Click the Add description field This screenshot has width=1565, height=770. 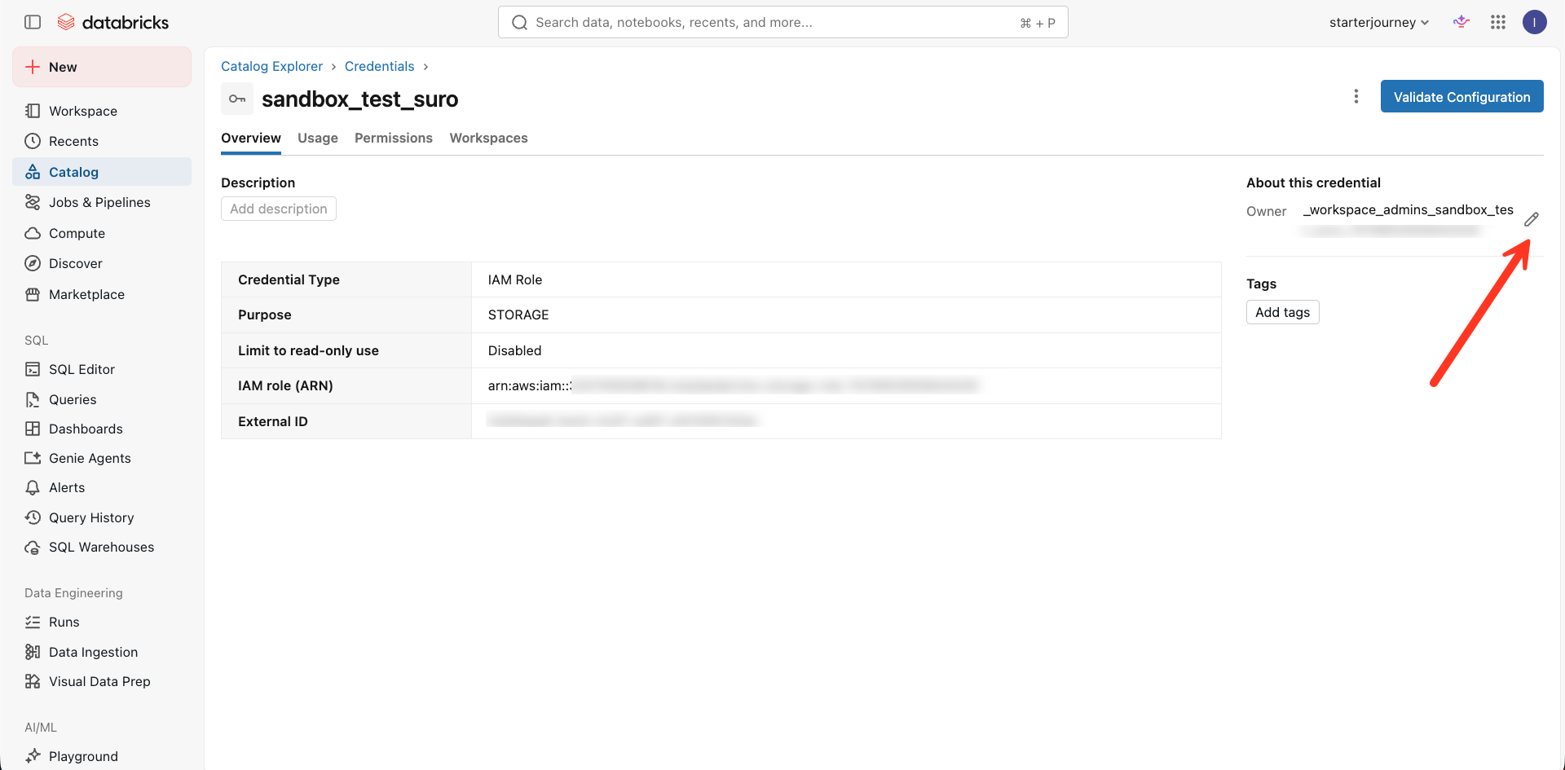pyautogui.click(x=279, y=209)
